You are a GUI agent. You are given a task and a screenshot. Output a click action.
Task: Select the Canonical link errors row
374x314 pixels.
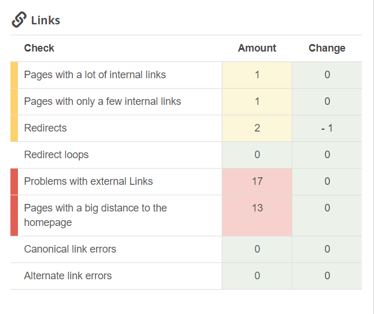(x=70, y=249)
